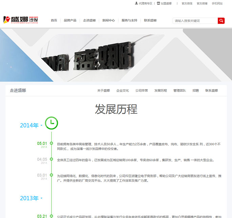The height and width of the screenshot is (218, 232).
Task: Open 服务与支持 in the main navigation
Action: 129,20
